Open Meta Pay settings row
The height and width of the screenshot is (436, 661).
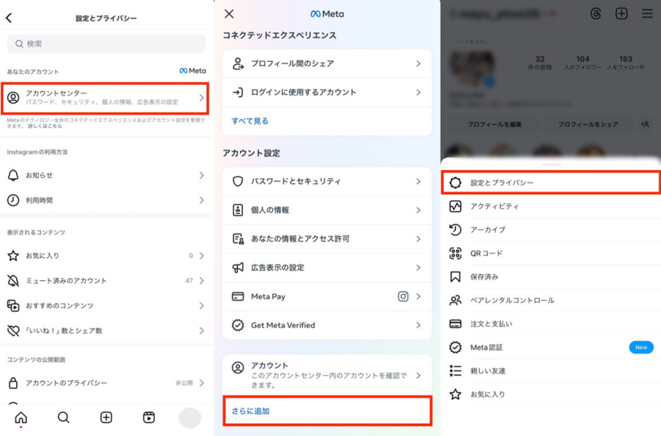coord(327,296)
